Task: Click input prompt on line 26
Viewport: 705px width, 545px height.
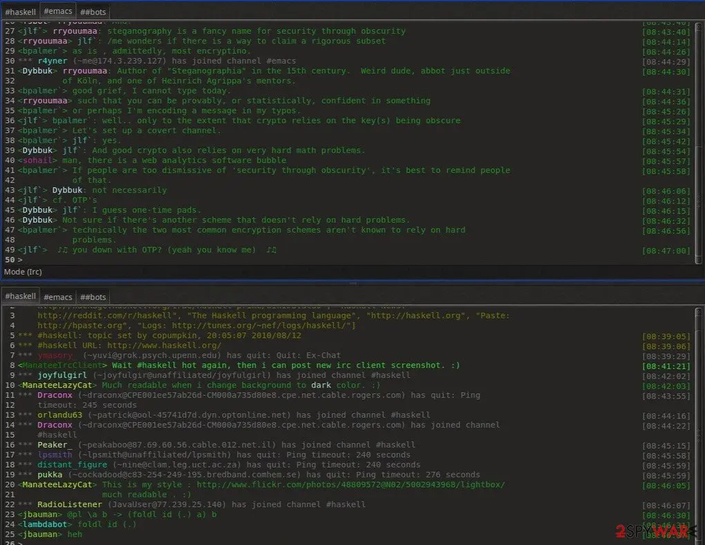Action: 20,543
